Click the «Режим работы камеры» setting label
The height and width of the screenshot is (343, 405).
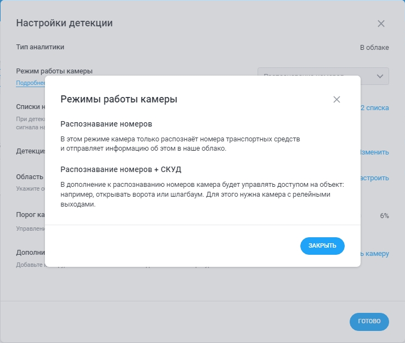pyautogui.click(x=54, y=71)
